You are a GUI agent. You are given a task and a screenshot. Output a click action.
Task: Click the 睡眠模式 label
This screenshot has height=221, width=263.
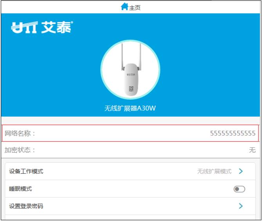(x=20, y=189)
